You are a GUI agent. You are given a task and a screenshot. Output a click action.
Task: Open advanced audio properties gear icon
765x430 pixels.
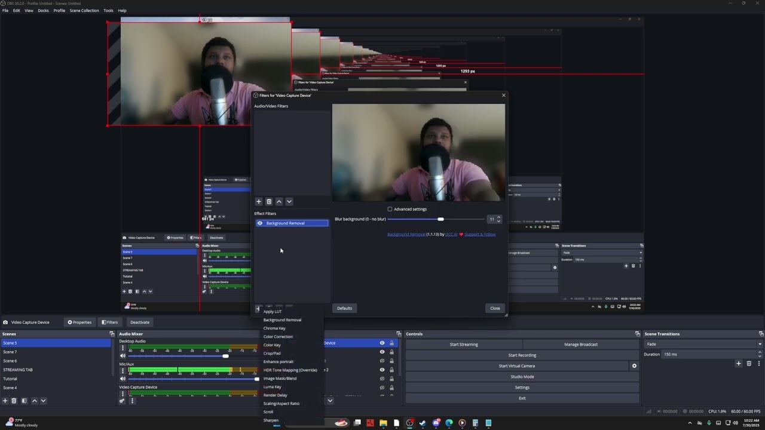point(122,401)
